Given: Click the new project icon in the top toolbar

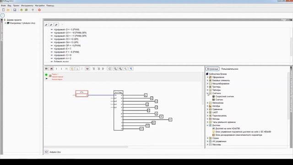Looking at the screenshot, I should click(3, 10).
